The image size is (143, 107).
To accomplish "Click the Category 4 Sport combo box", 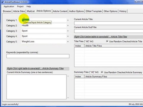I will 45,36.
